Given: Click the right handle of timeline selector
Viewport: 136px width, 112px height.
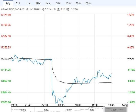Looking at the screenshot, I should 127,109.
